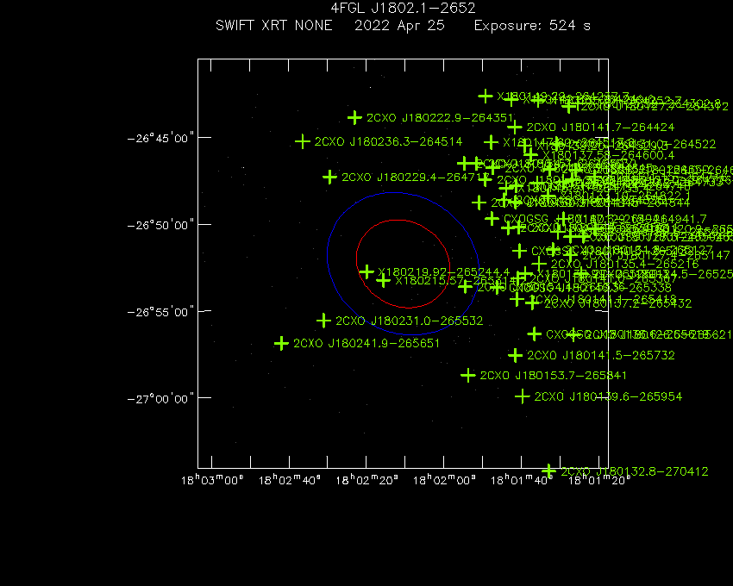This screenshot has height=586, width=733.
Task: Click the declination label -26°55'00"
Action: pos(160,312)
